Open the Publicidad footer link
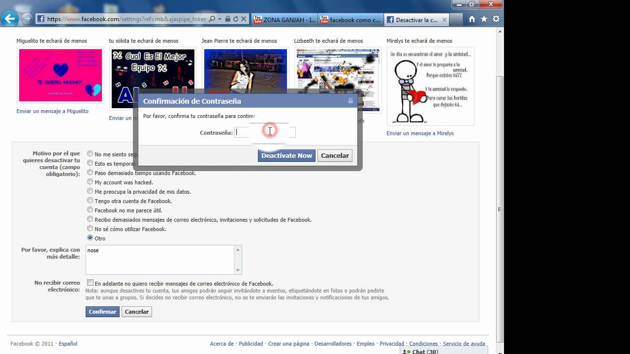630x354 pixels. point(251,344)
